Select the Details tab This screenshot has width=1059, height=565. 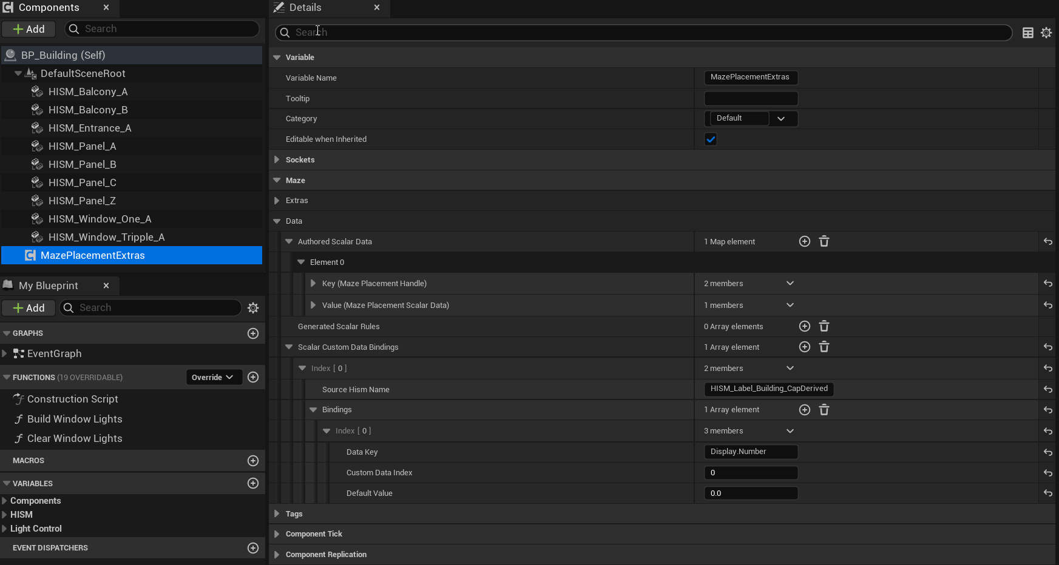point(305,7)
